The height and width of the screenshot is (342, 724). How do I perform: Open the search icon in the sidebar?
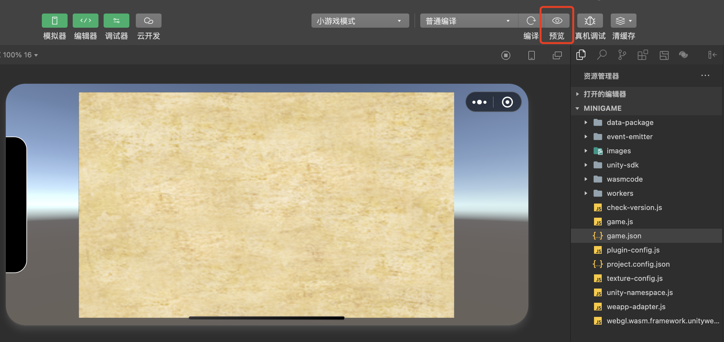(x=601, y=55)
